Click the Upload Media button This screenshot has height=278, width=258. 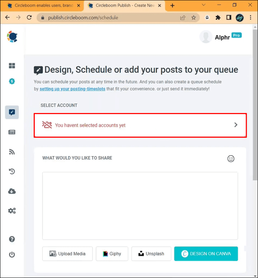click(67, 254)
